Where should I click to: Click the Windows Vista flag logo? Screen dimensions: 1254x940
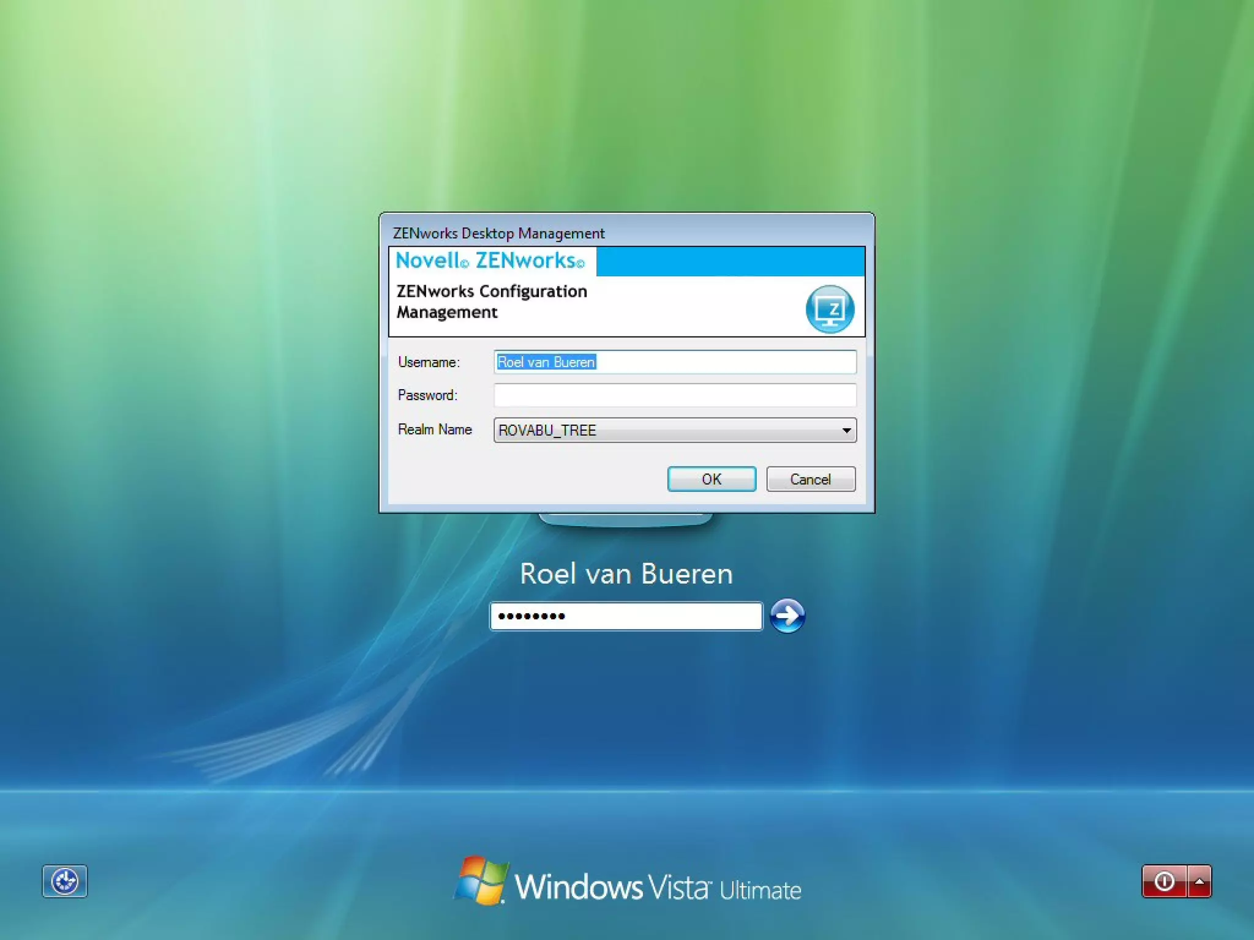tap(482, 880)
